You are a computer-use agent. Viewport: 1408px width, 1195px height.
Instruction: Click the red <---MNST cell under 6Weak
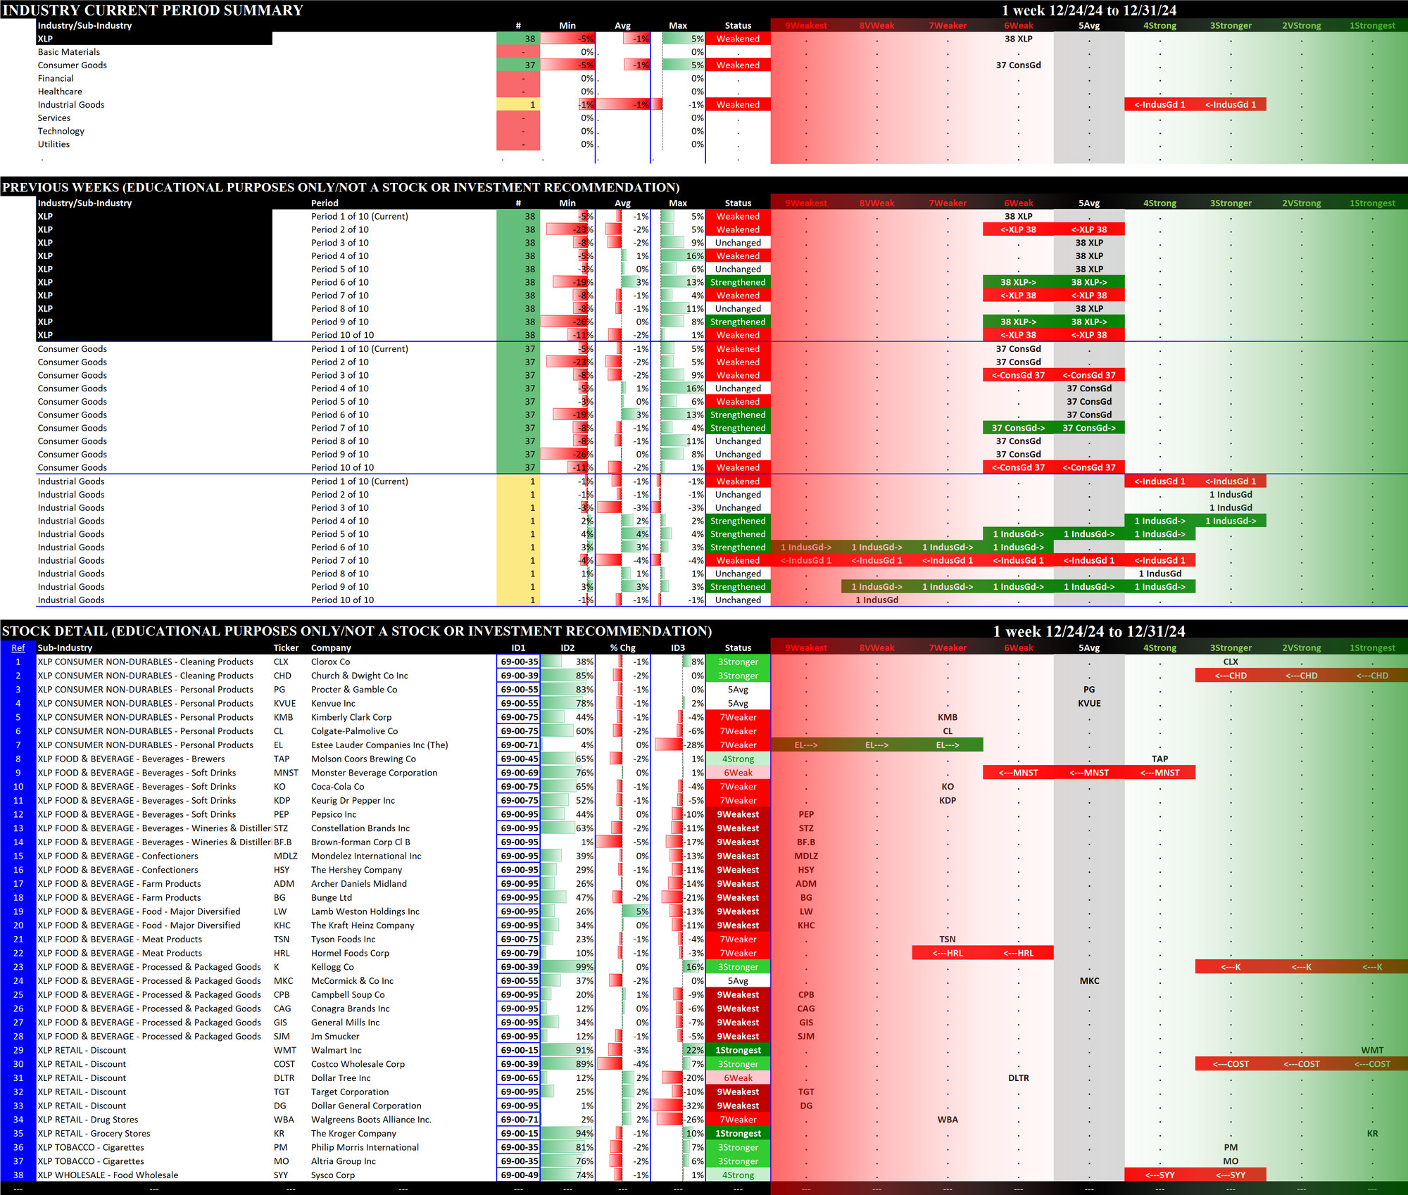tap(1018, 773)
